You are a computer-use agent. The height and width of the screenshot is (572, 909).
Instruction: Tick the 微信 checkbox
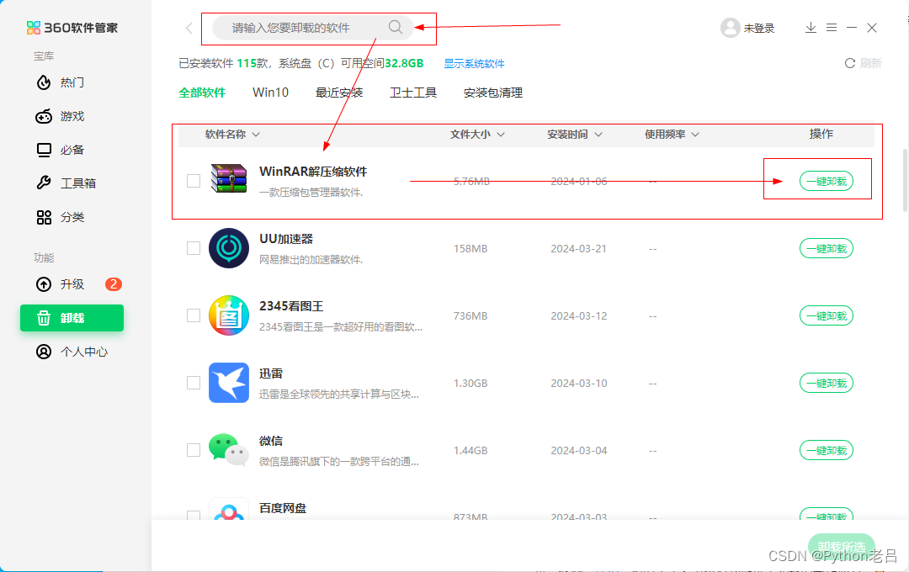coord(194,450)
